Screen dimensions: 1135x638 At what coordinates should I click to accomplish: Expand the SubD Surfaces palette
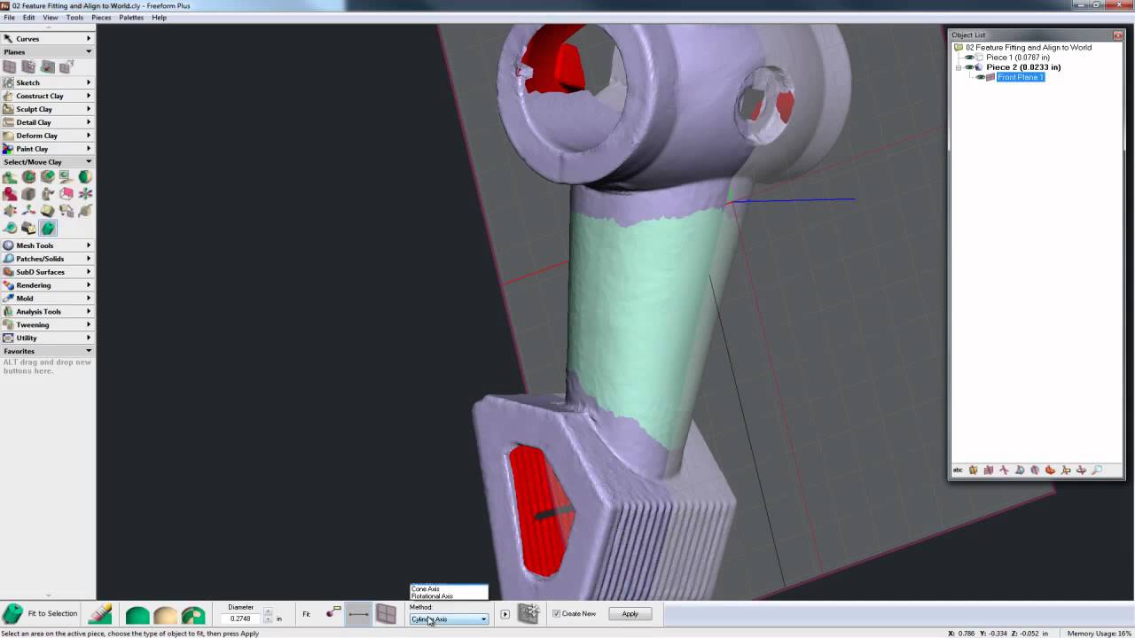(48, 272)
